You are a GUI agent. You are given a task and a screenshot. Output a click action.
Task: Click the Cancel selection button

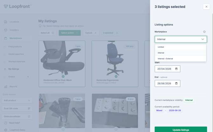[91, 33]
